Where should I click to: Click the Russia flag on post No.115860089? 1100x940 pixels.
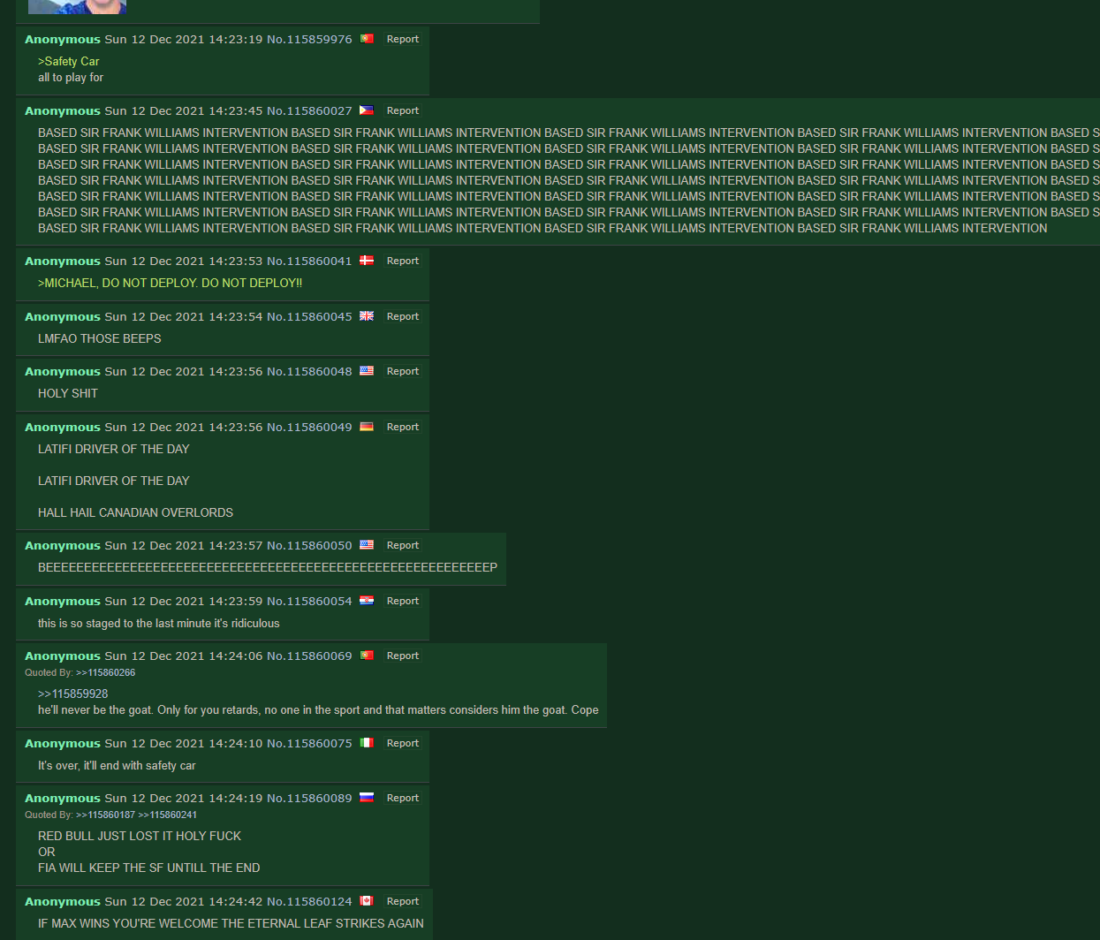click(367, 798)
